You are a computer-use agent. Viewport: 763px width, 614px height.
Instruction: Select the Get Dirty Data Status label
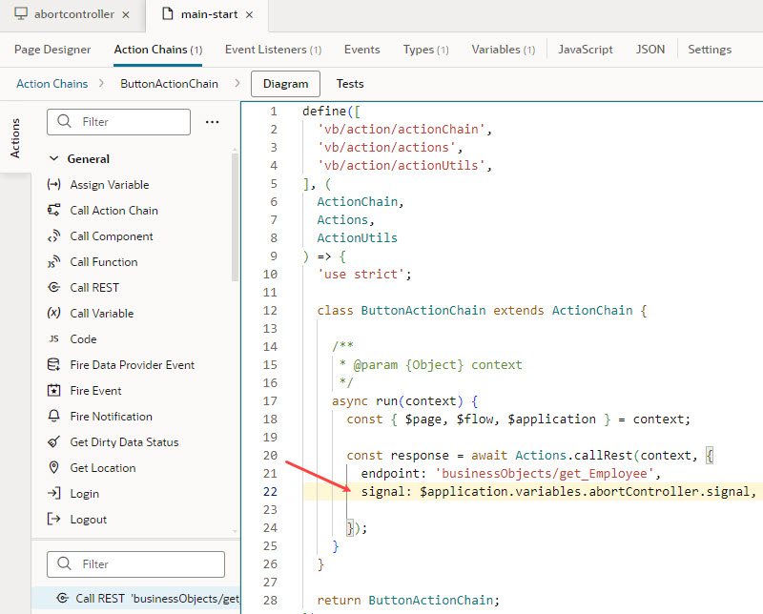[124, 441]
